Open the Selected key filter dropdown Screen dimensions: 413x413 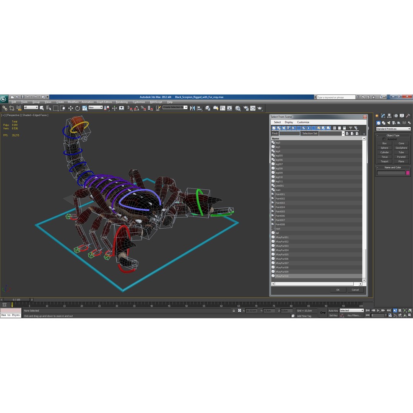point(351,311)
